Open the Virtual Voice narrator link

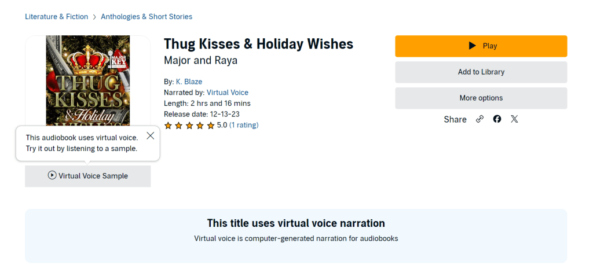tap(227, 93)
